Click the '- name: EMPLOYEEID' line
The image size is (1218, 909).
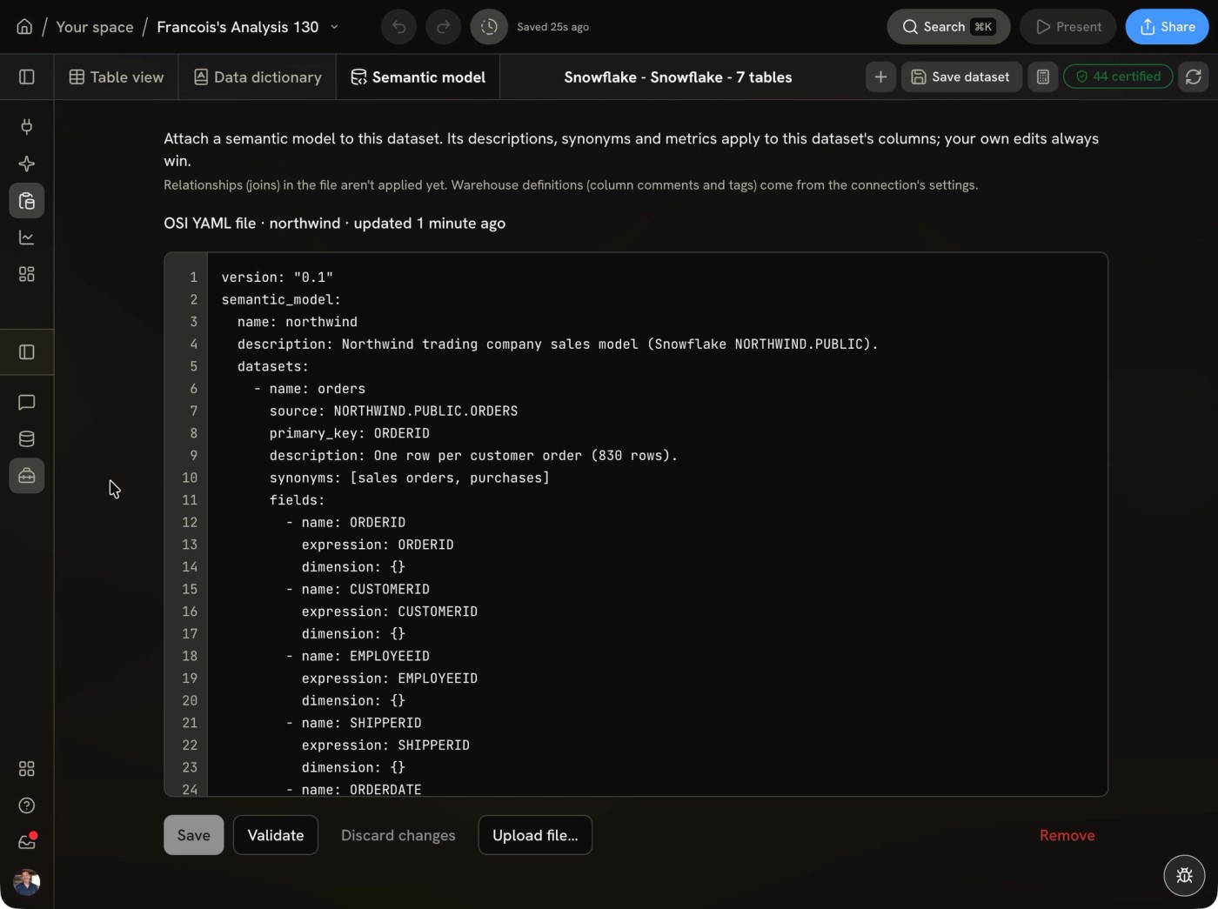click(x=358, y=656)
